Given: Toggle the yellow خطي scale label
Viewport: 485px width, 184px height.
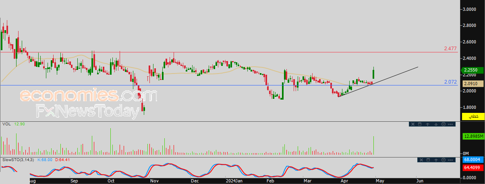Looking at the screenshot, I should [x=473, y=116].
